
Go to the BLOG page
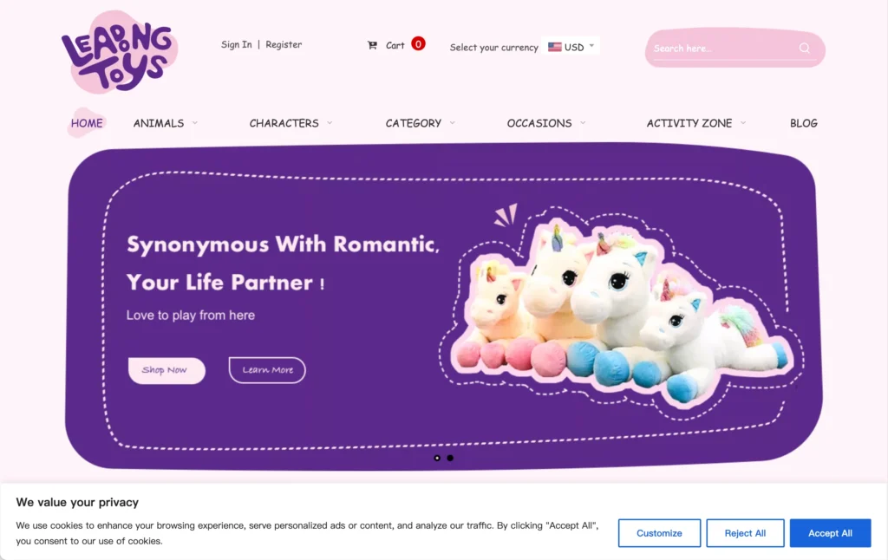click(804, 123)
